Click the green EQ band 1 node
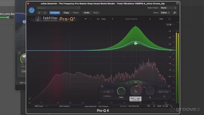 pyautogui.click(x=135, y=43)
